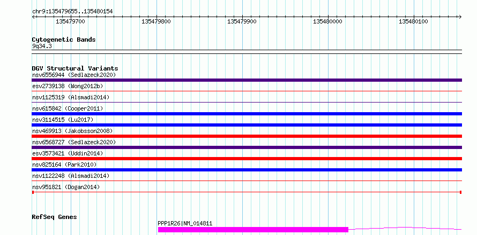Click the nsv615842 (Cooper2011) blue bar
The width and height of the screenshot is (477, 235).
247,114
